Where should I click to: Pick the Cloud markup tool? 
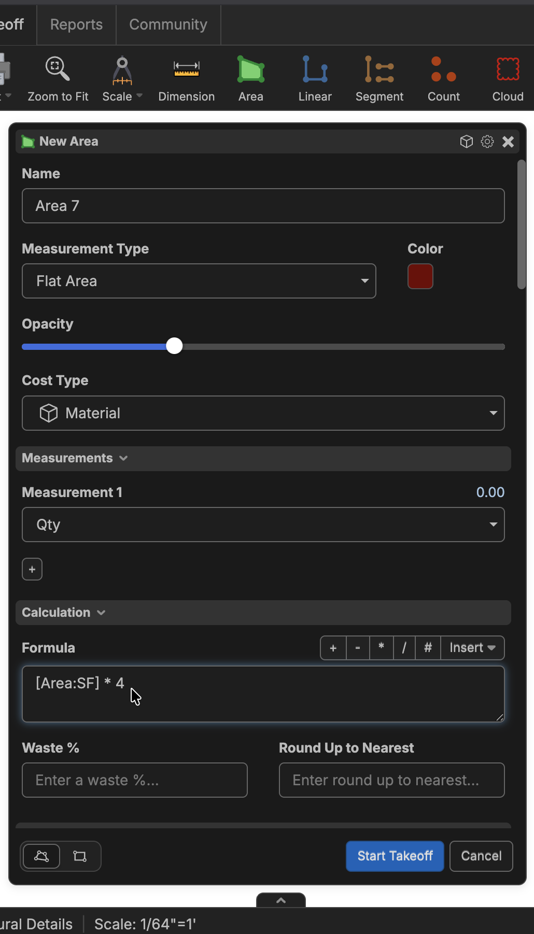pos(508,79)
